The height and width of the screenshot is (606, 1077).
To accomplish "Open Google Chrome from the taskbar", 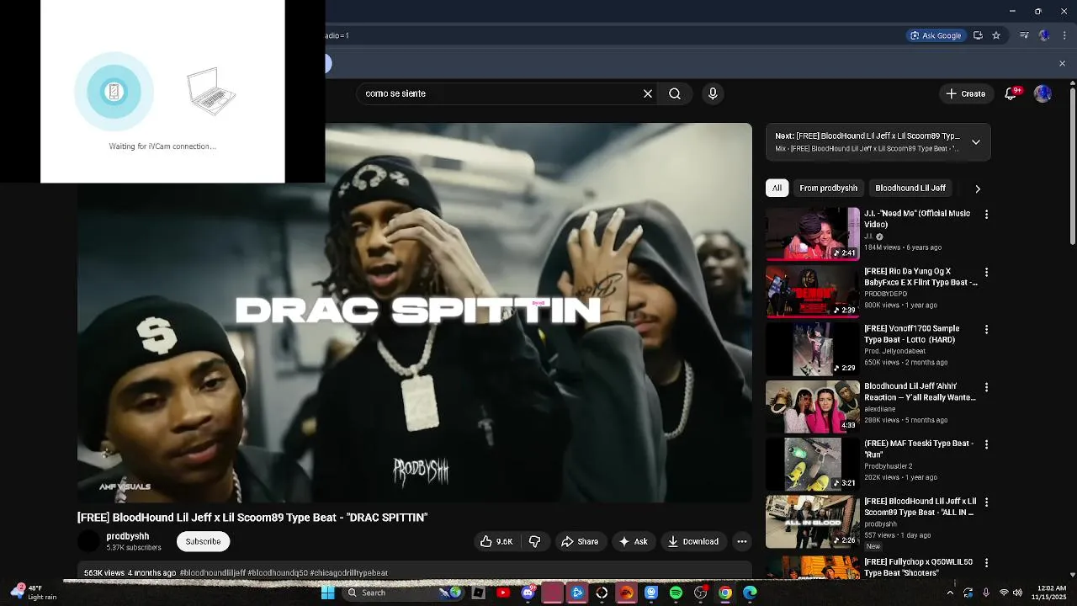I will tap(725, 593).
